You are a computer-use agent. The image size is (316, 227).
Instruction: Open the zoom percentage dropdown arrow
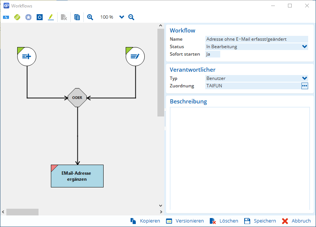[x=122, y=17]
